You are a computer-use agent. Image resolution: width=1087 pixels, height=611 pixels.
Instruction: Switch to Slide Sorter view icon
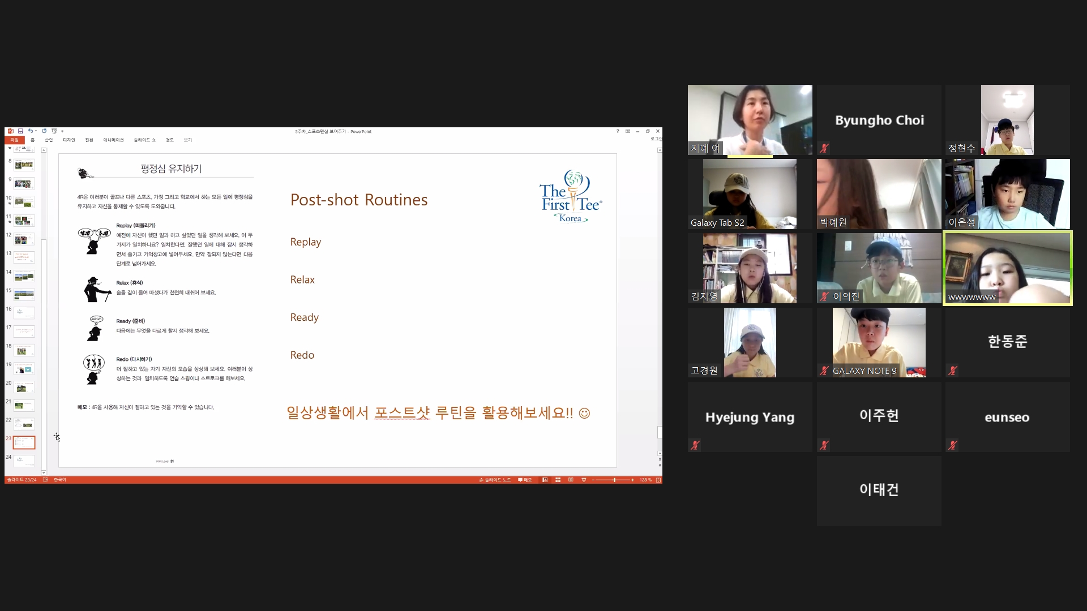click(558, 480)
